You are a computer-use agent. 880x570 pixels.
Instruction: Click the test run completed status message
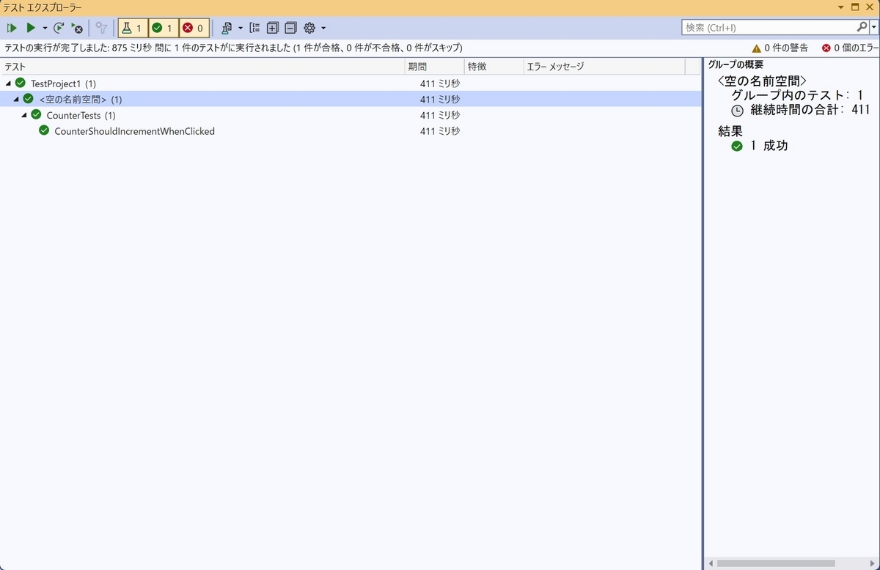(x=234, y=48)
